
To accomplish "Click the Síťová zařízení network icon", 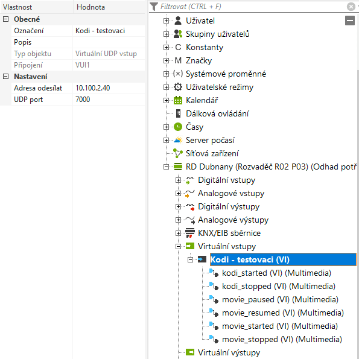I will [178, 153].
